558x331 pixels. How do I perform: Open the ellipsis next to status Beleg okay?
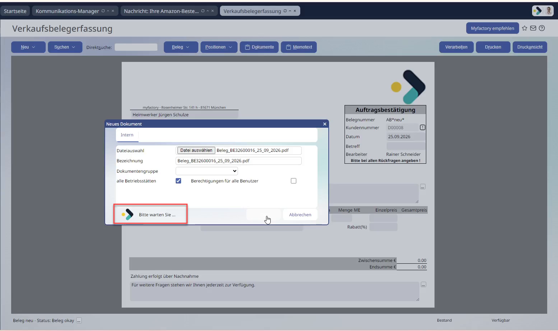pyautogui.click(x=79, y=321)
